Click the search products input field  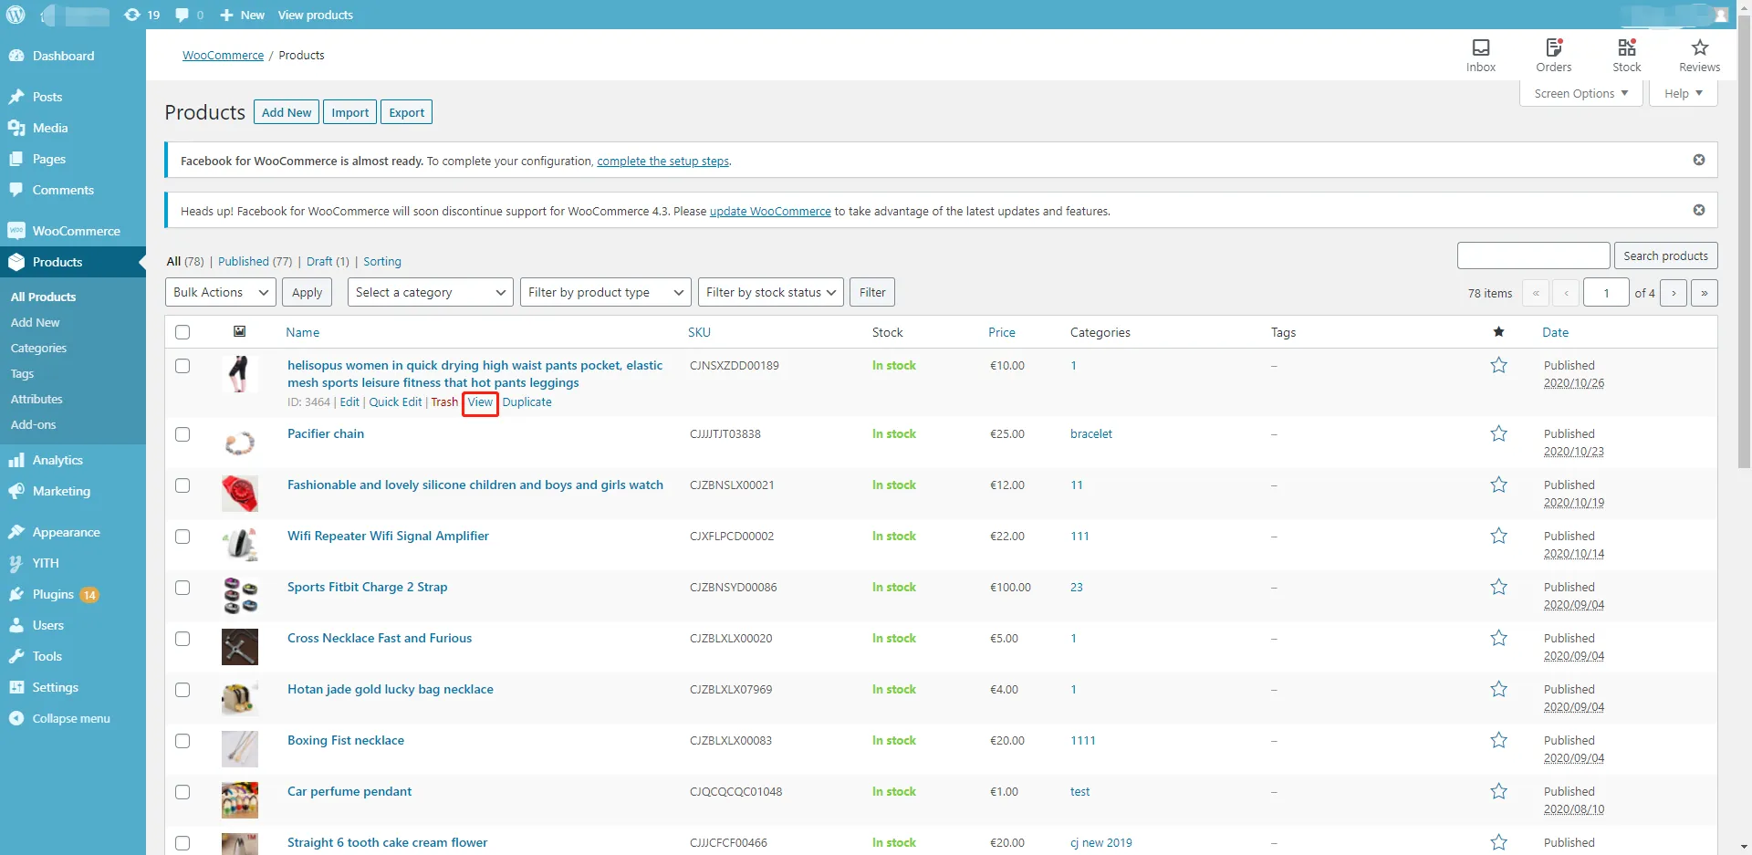coord(1533,256)
